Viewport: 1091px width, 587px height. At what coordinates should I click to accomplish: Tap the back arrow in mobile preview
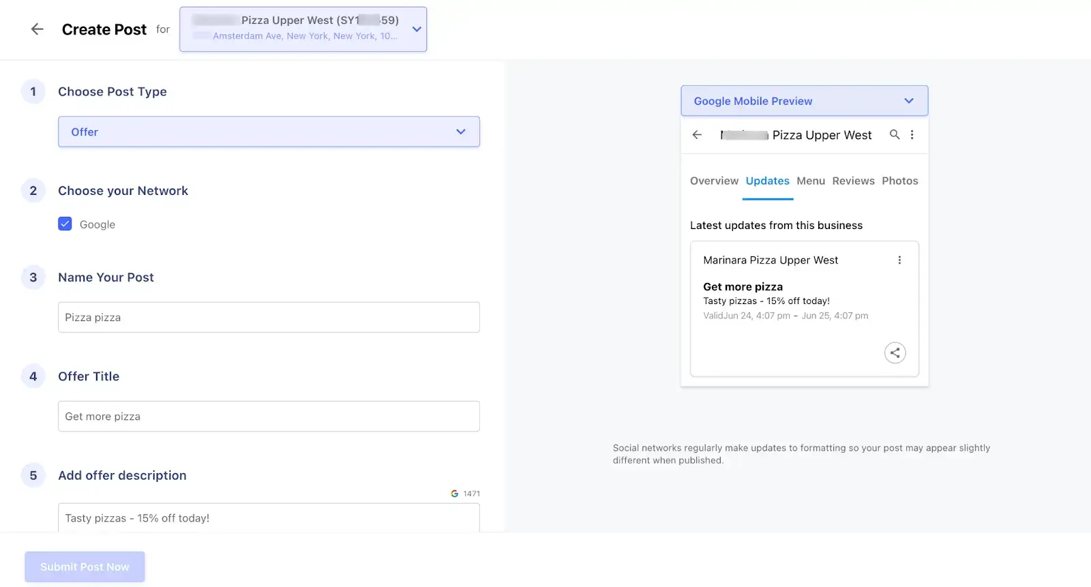(697, 134)
